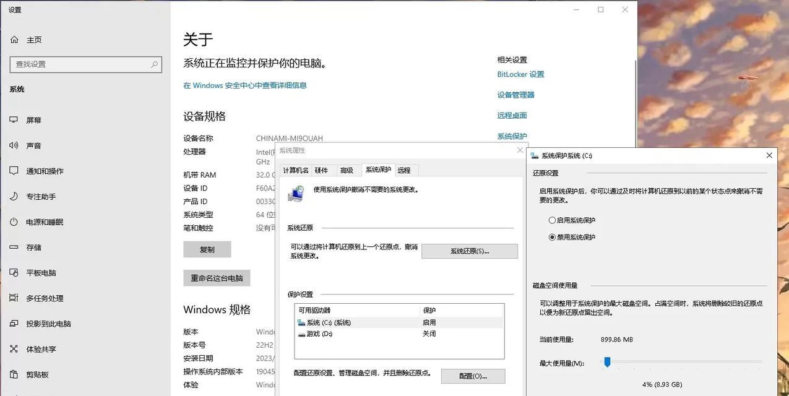The image size is (789, 396).
Task: Click the 安装日期 label
Action: tap(198, 358)
